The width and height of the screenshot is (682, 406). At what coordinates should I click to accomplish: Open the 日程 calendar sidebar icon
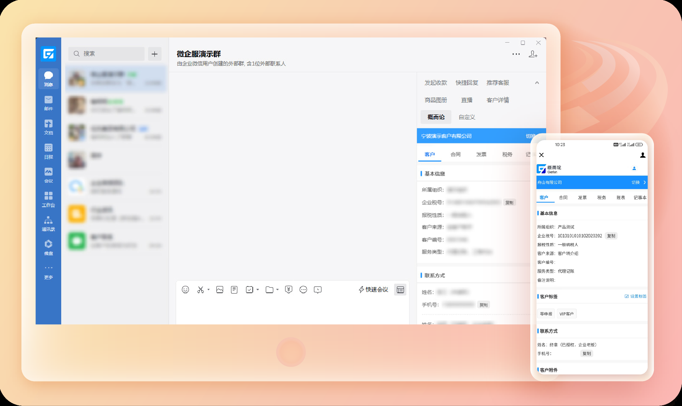pos(49,151)
